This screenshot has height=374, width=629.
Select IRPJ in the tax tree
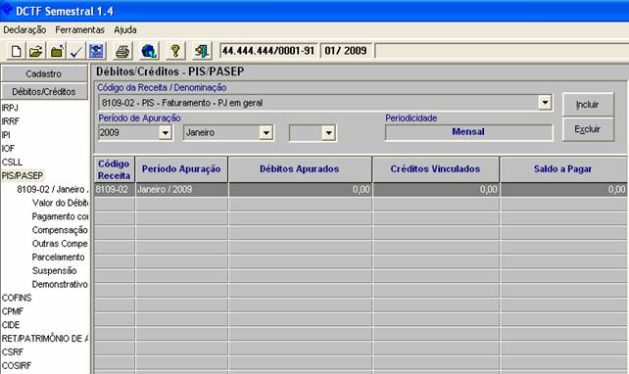(x=10, y=108)
